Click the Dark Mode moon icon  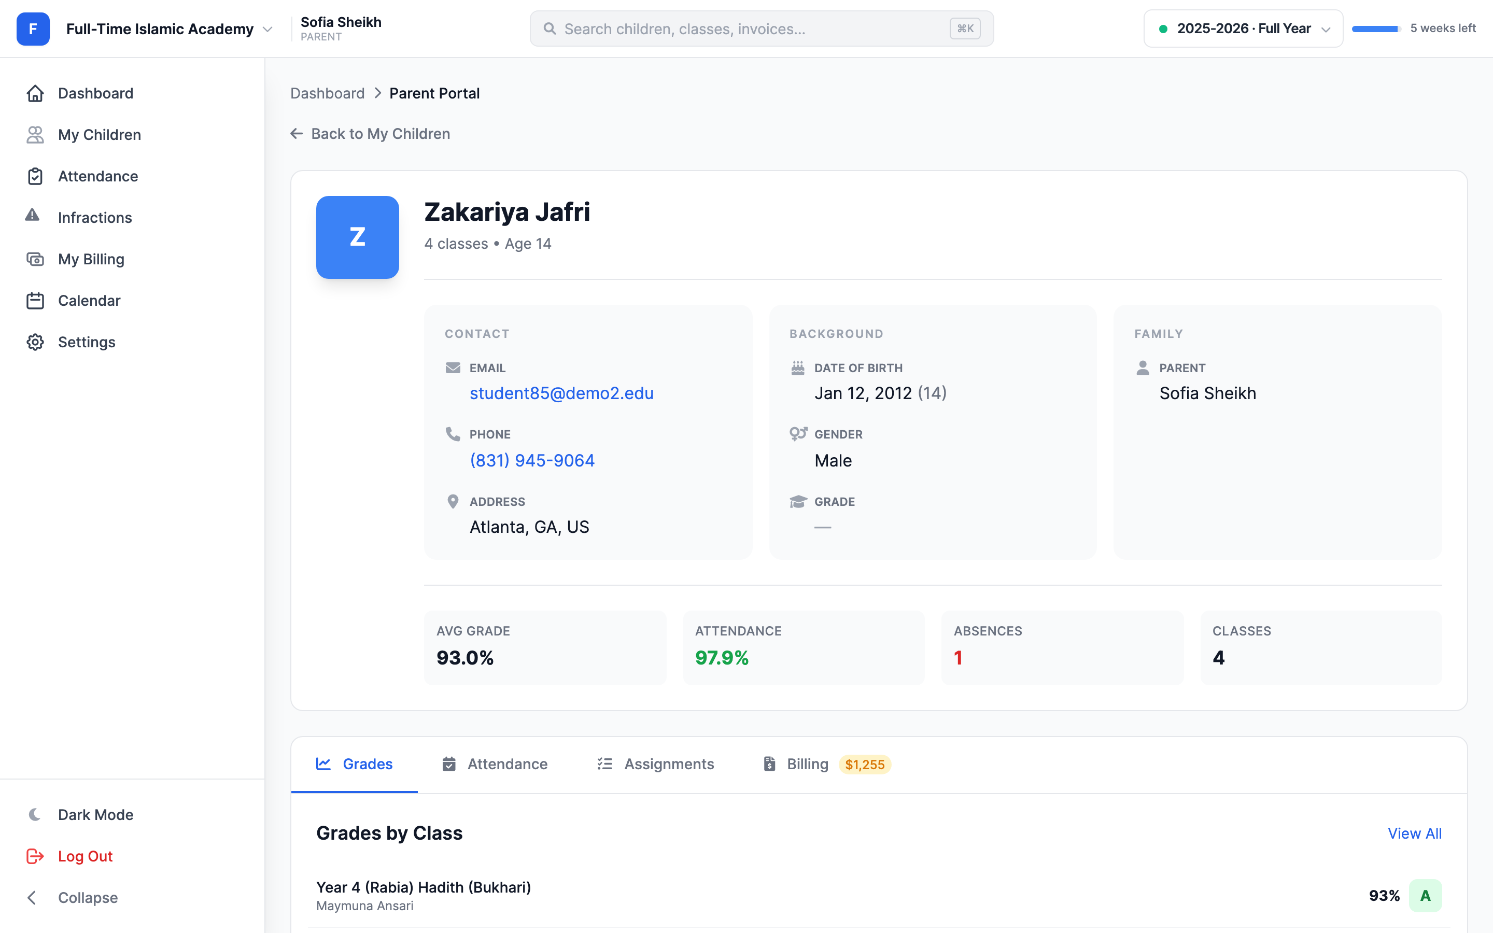point(35,814)
